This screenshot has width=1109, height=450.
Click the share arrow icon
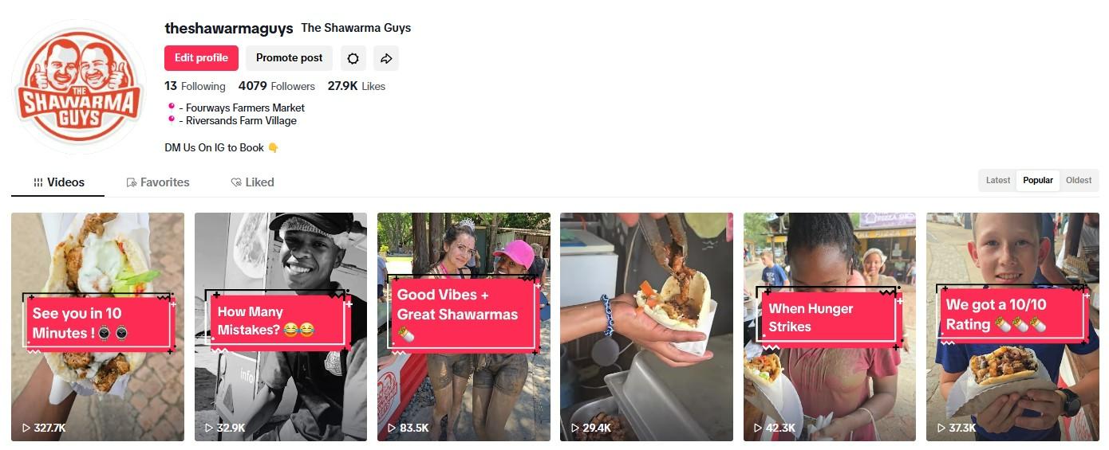point(386,58)
